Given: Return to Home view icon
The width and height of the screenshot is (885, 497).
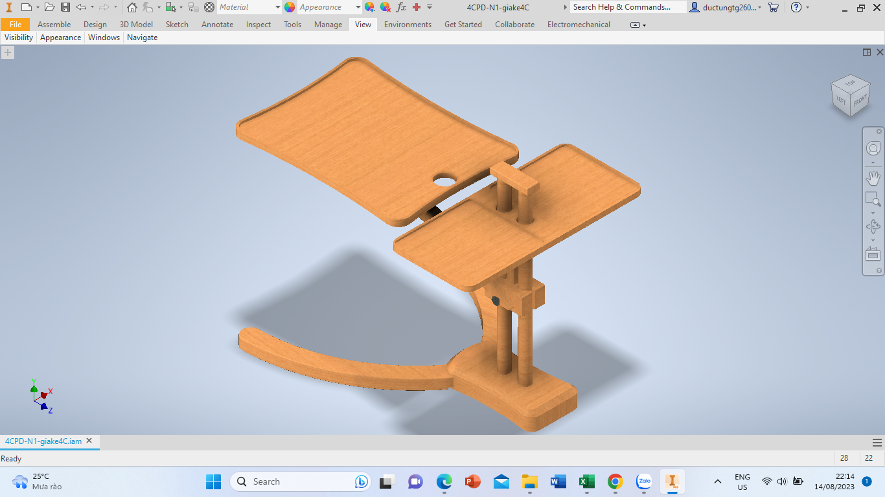Looking at the screenshot, I should (132, 7).
